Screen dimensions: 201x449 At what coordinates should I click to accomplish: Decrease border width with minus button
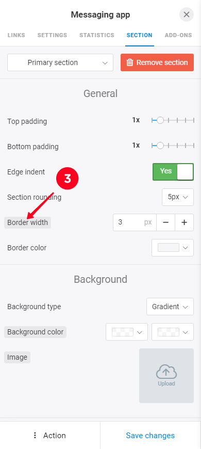click(165, 222)
